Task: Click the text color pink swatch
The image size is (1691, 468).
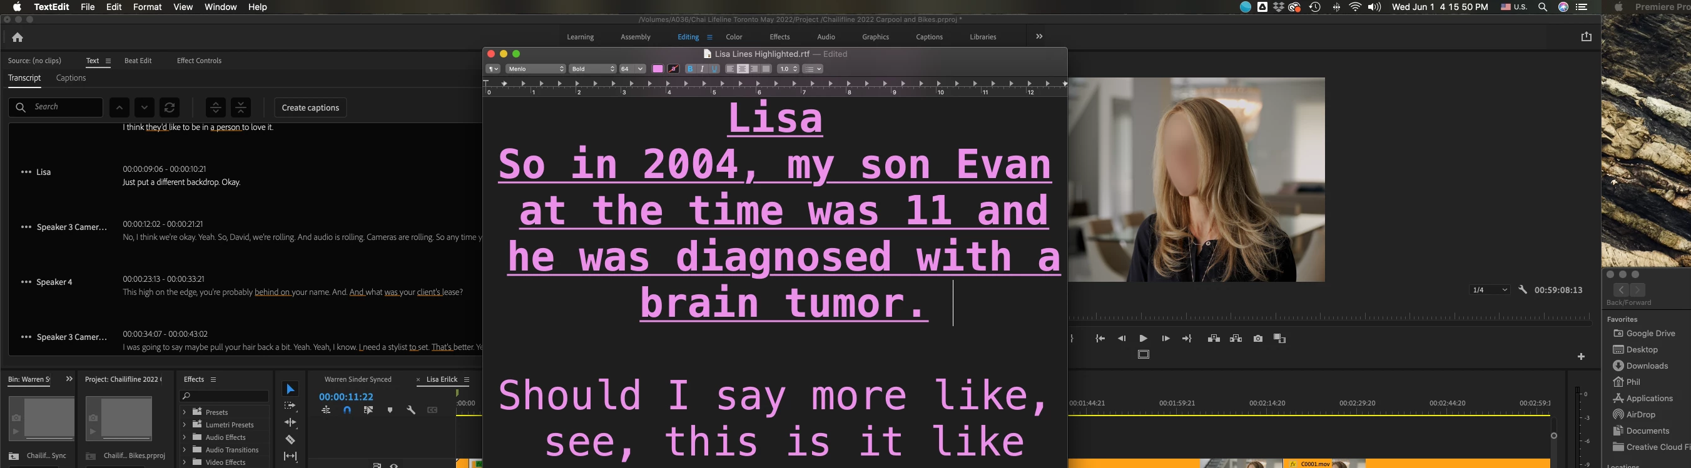Action: pos(657,69)
